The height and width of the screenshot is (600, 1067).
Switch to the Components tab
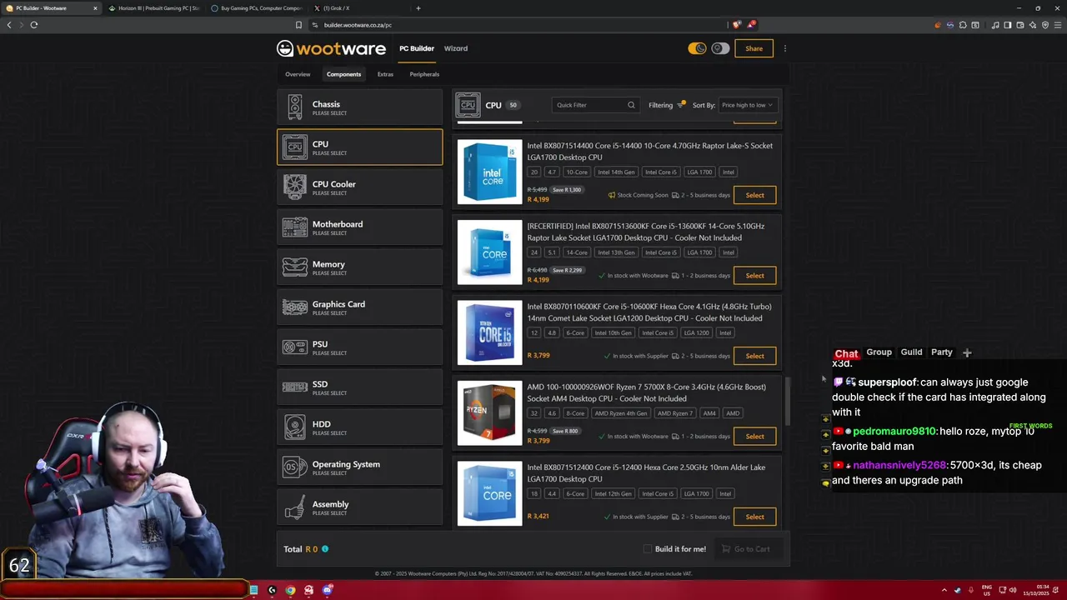coord(343,74)
